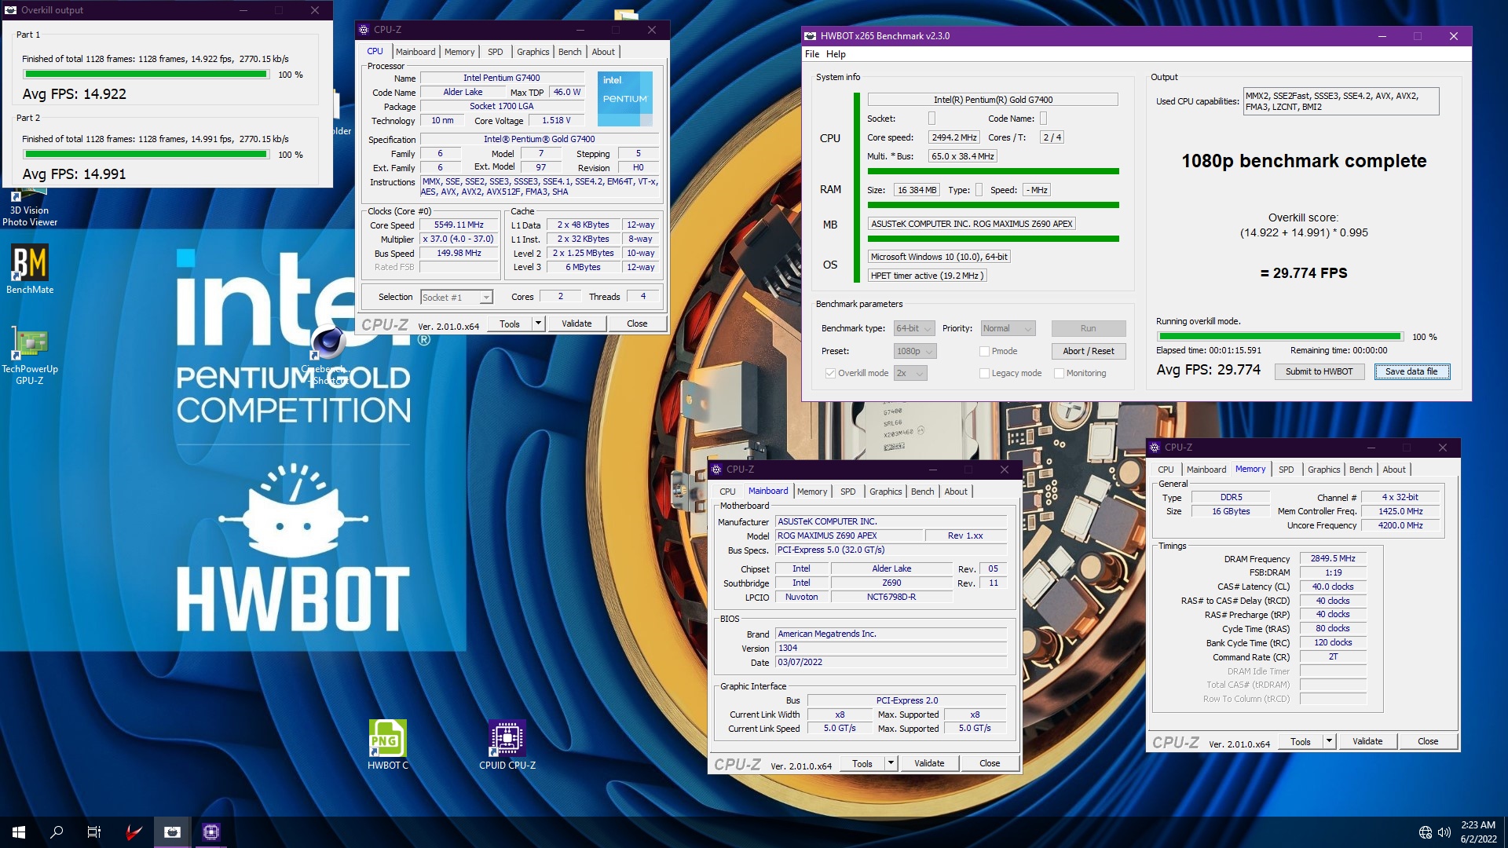Open the Benchmark type 64-bit dropdown

[914, 328]
